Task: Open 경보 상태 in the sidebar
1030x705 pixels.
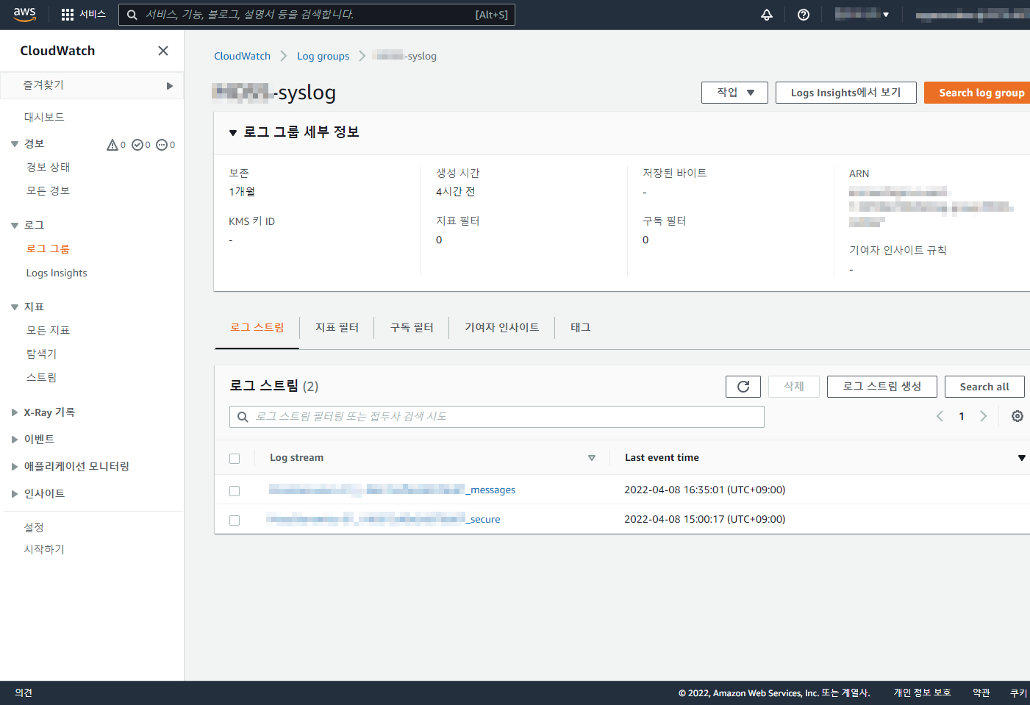Action: [x=49, y=167]
